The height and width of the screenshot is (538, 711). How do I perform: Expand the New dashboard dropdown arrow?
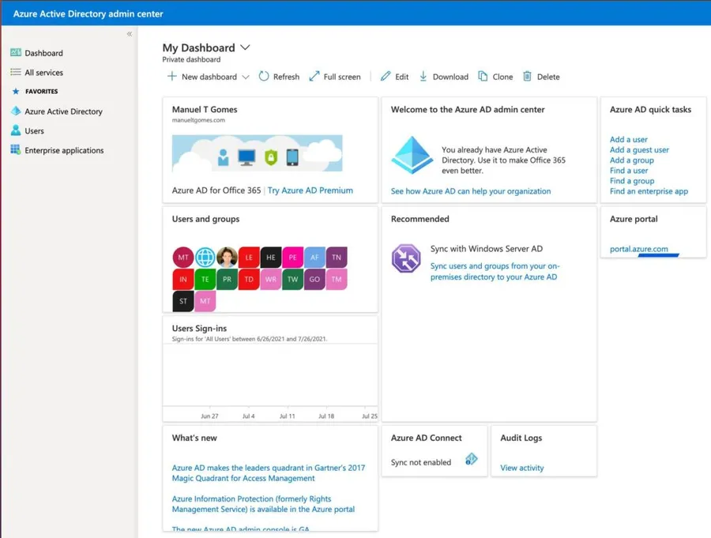click(245, 77)
